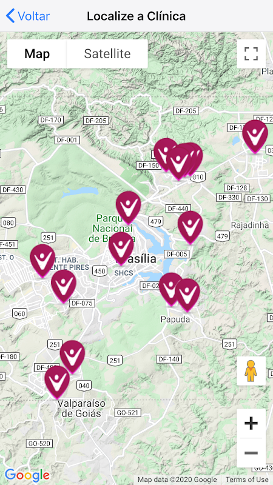Select the Map view tab
The image size is (273, 485).
pyautogui.click(x=37, y=54)
